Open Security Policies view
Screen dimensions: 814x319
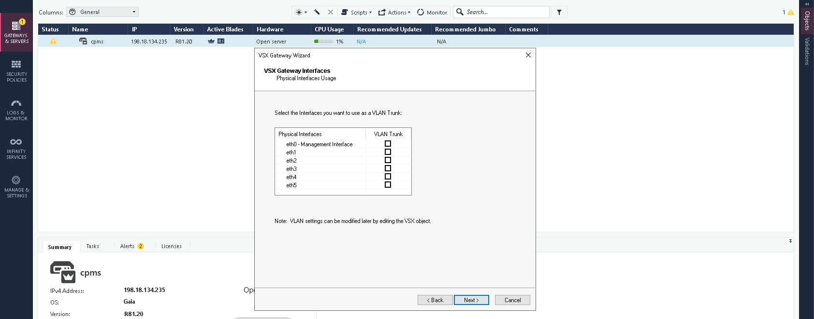coord(16,71)
